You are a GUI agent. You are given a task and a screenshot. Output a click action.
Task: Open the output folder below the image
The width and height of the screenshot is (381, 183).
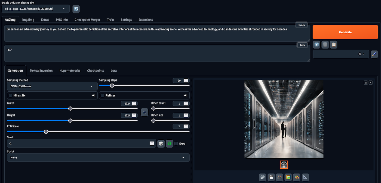click(x=263, y=177)
